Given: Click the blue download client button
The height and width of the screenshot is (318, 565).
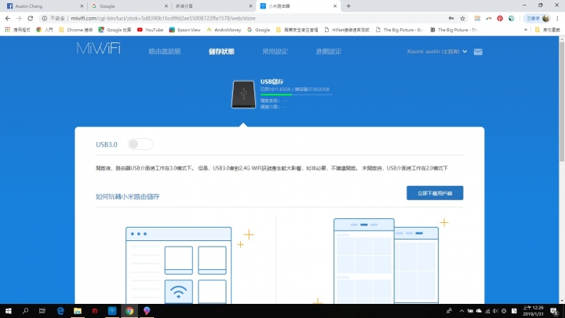Looking at the screenshot, I should (435, 193).
